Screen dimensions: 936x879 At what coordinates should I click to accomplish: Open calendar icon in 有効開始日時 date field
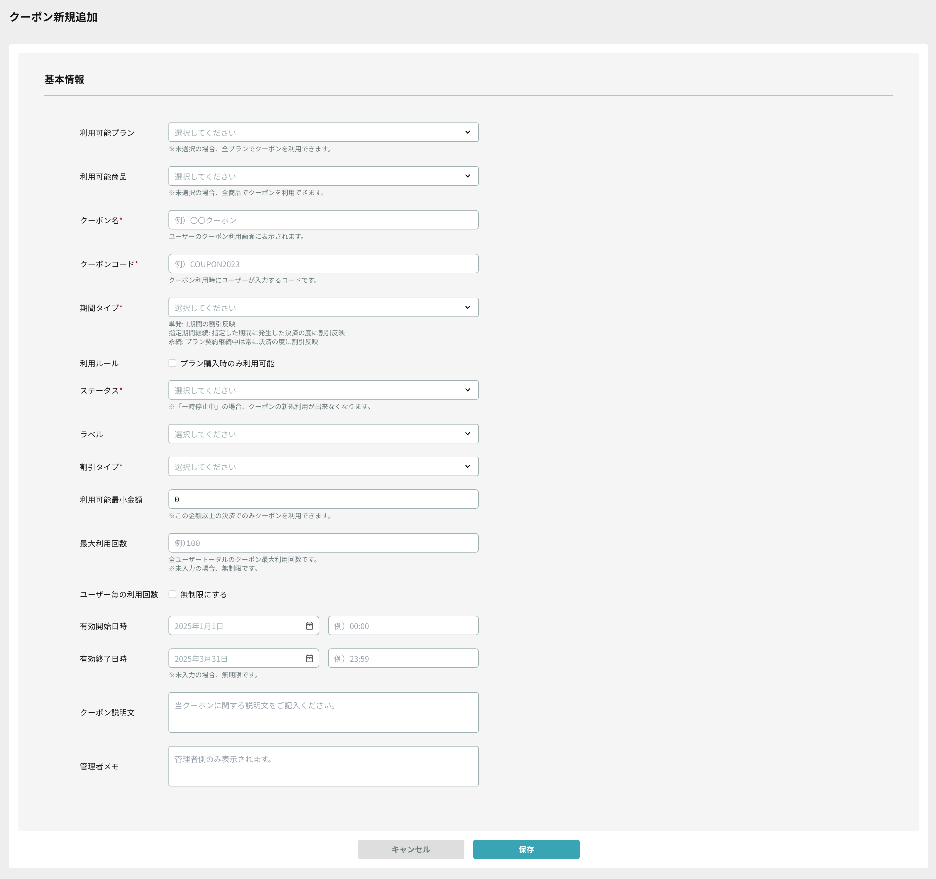(x=309, y=626)
